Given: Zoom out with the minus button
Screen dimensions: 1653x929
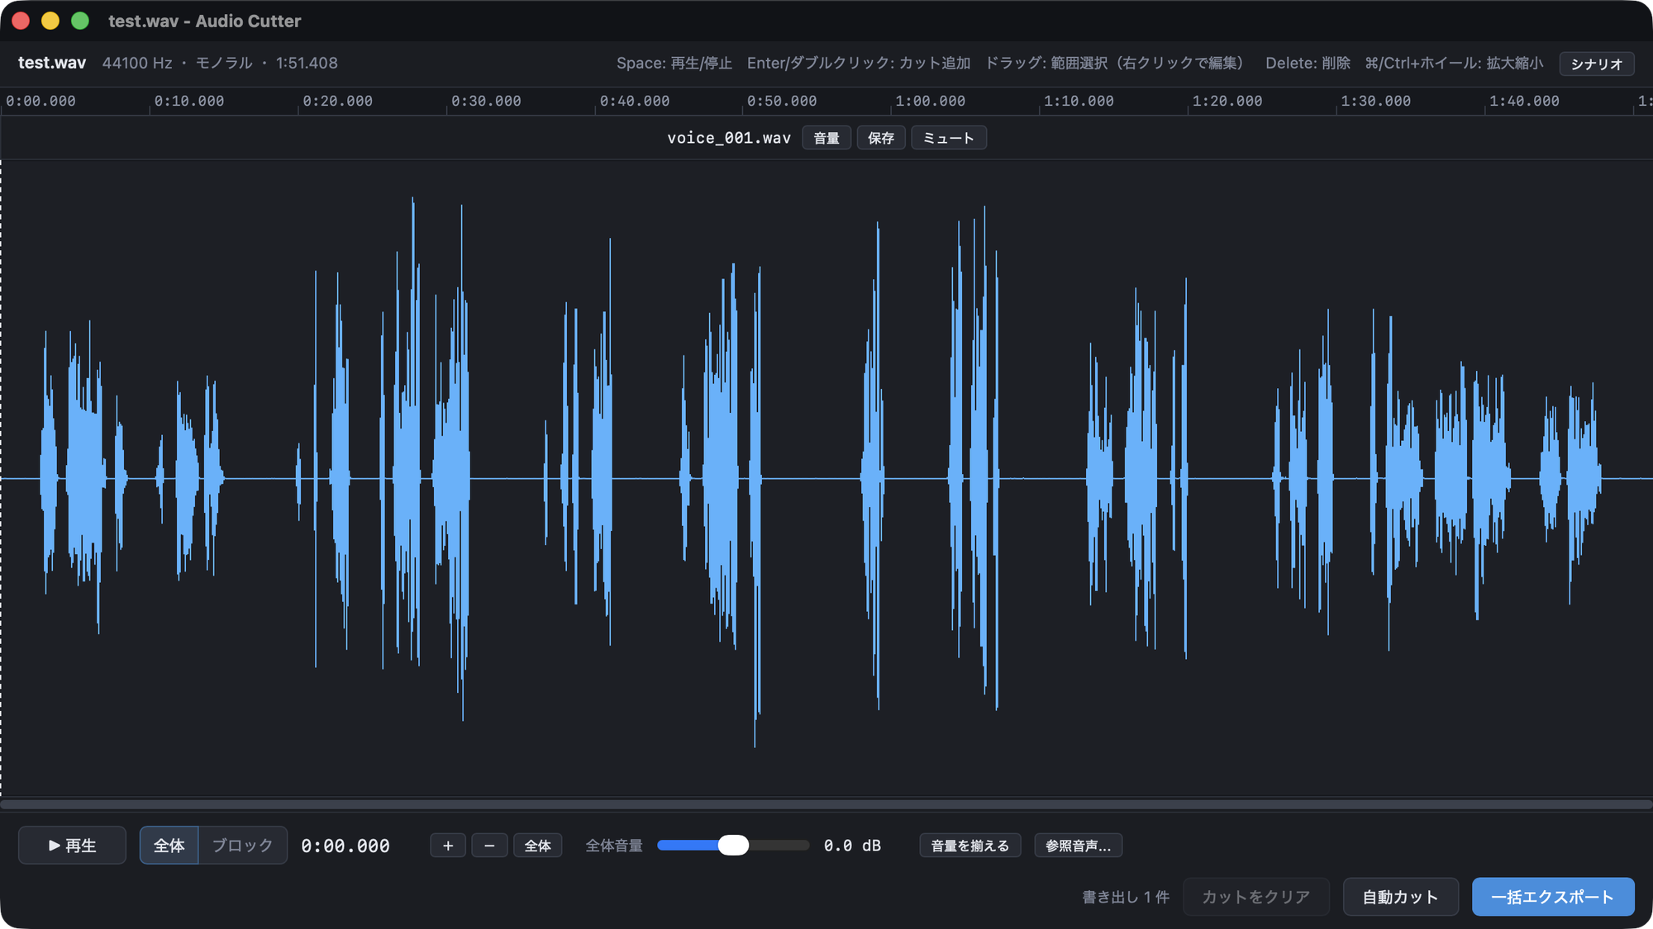Looking at the screenshot, I should click(x=489, y=846).
